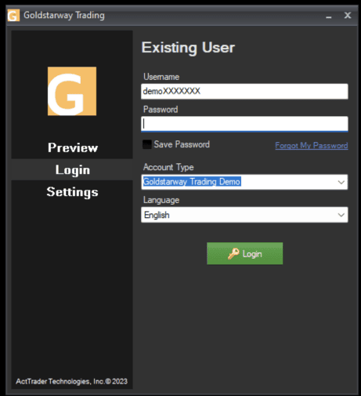This screenshot has height=396, width=361.
Task: Select the Goldstarway Trading Demo combo box
Action: [244, 182]
